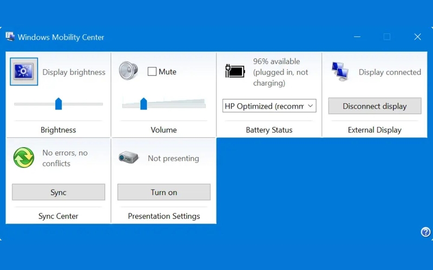Viewport: 433px width, 270px height.
Task: Click the power plan dropdown chevron arrow
Action: click(310, 106)
